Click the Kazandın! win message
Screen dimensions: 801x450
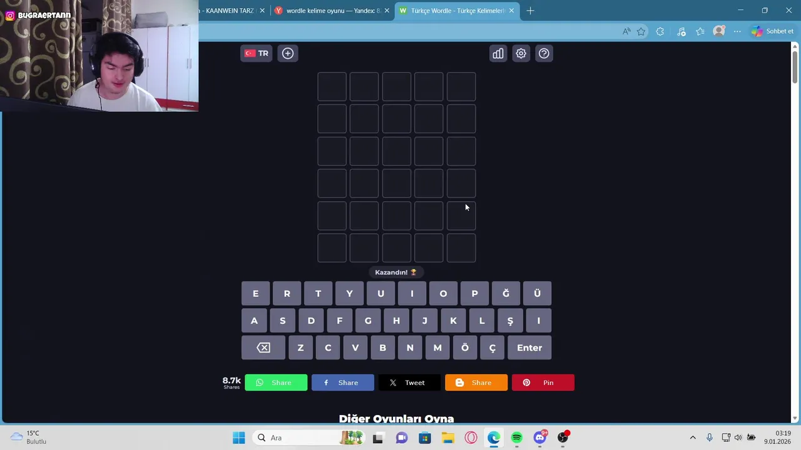[396, 272]
